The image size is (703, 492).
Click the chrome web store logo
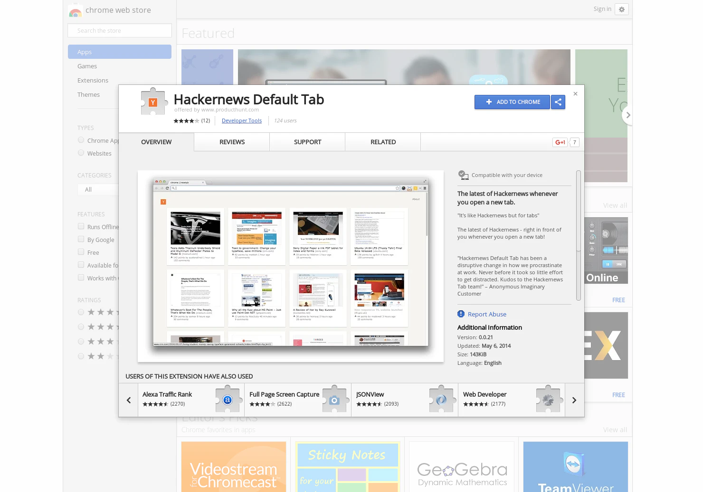click(x=75, y=10)
